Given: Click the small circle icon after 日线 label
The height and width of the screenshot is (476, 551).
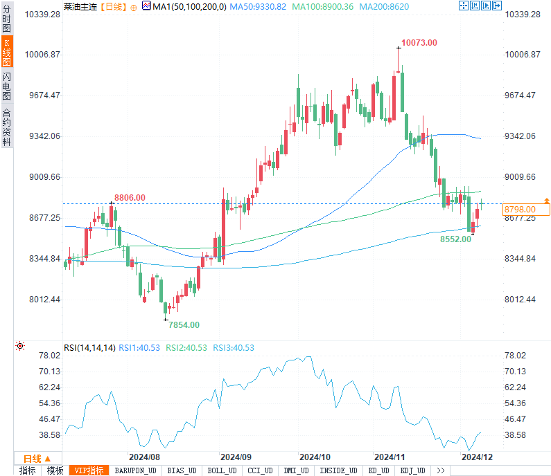Looking at the screenshot, I should pyautogui.click(x=134, y=6).
